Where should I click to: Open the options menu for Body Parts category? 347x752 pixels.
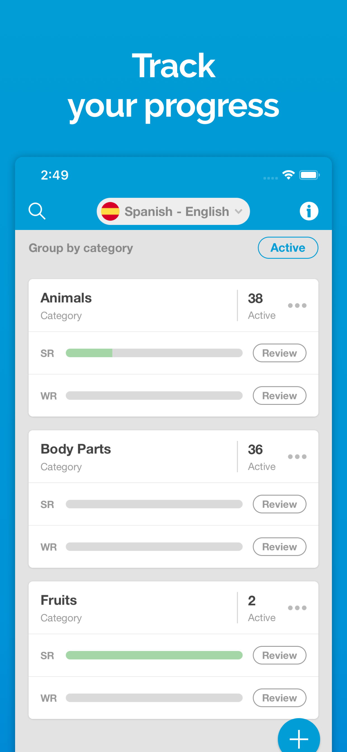coord(298,457)
